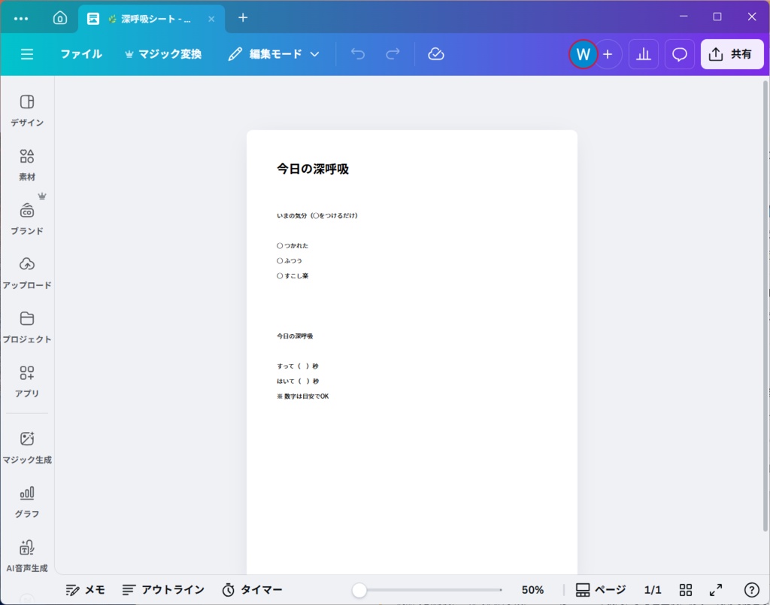Select the プロジェクト (Projects) sidebar icon
770x605 pixels.
[27, 325]
